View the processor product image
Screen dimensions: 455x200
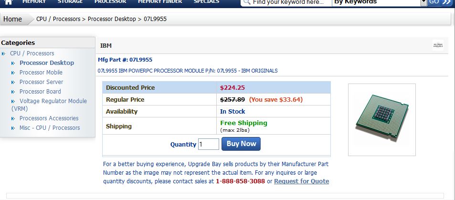tap(381, 119)
